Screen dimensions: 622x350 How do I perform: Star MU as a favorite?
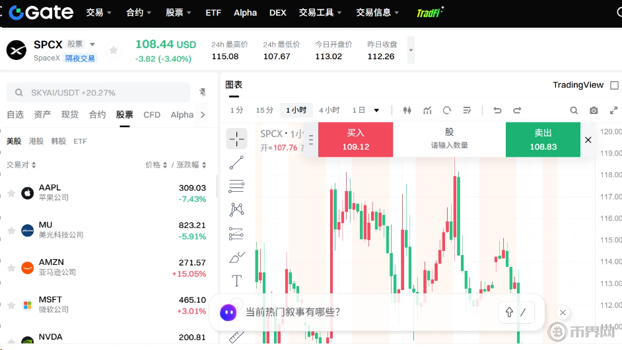[11, 231]
